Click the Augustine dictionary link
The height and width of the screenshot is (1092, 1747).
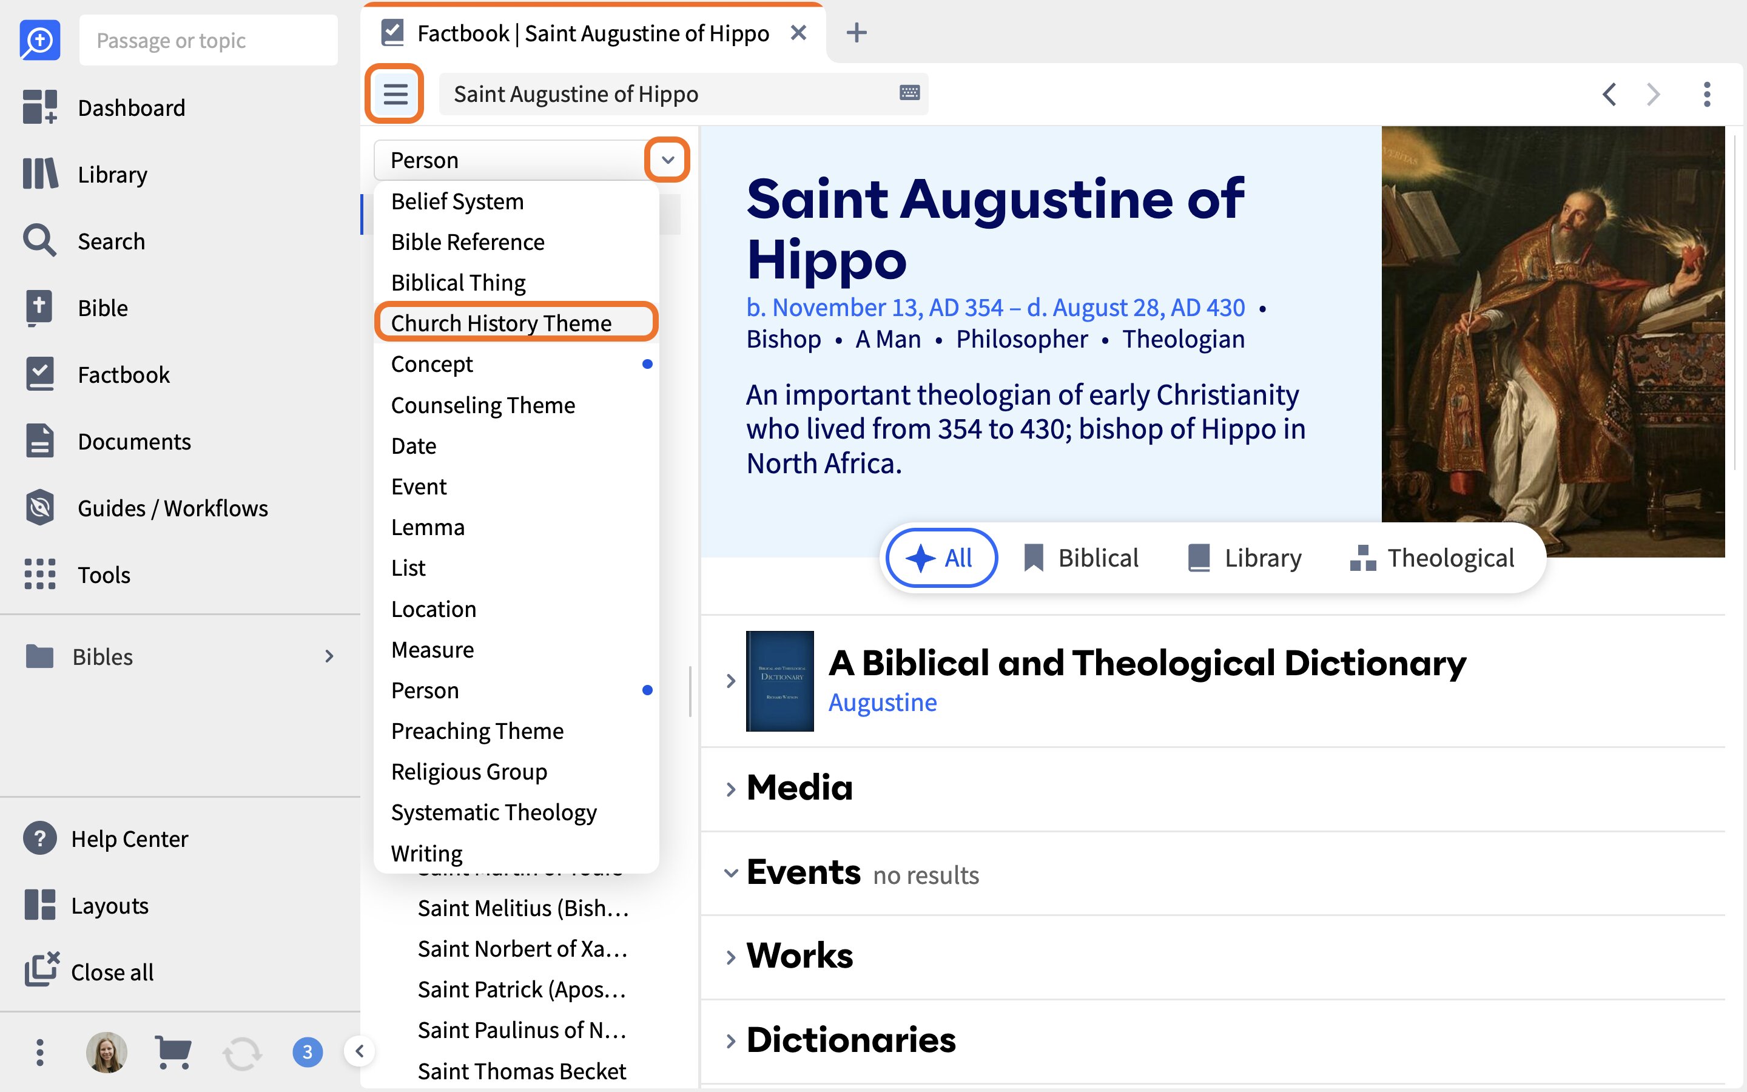882,702
